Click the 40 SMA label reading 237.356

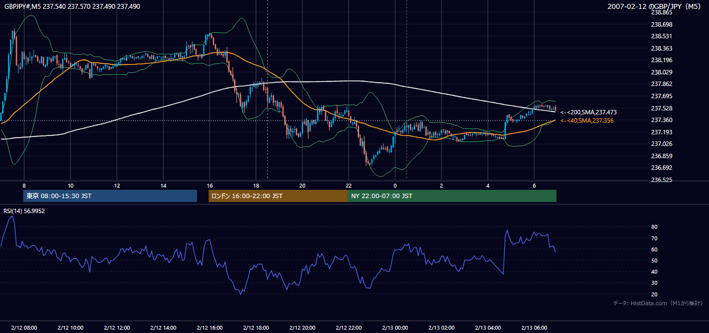(586, 120)
